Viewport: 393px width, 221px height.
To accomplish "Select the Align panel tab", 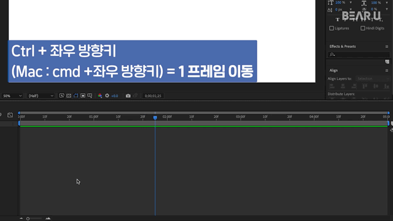I will pos(333,71).
